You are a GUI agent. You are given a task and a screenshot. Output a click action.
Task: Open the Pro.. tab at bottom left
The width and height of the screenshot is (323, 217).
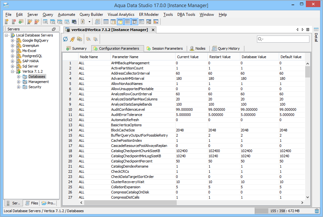click(x=49, y=203)
